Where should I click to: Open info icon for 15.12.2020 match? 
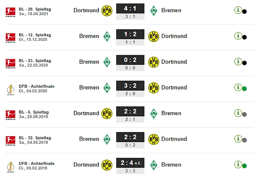tap(238, 36)
